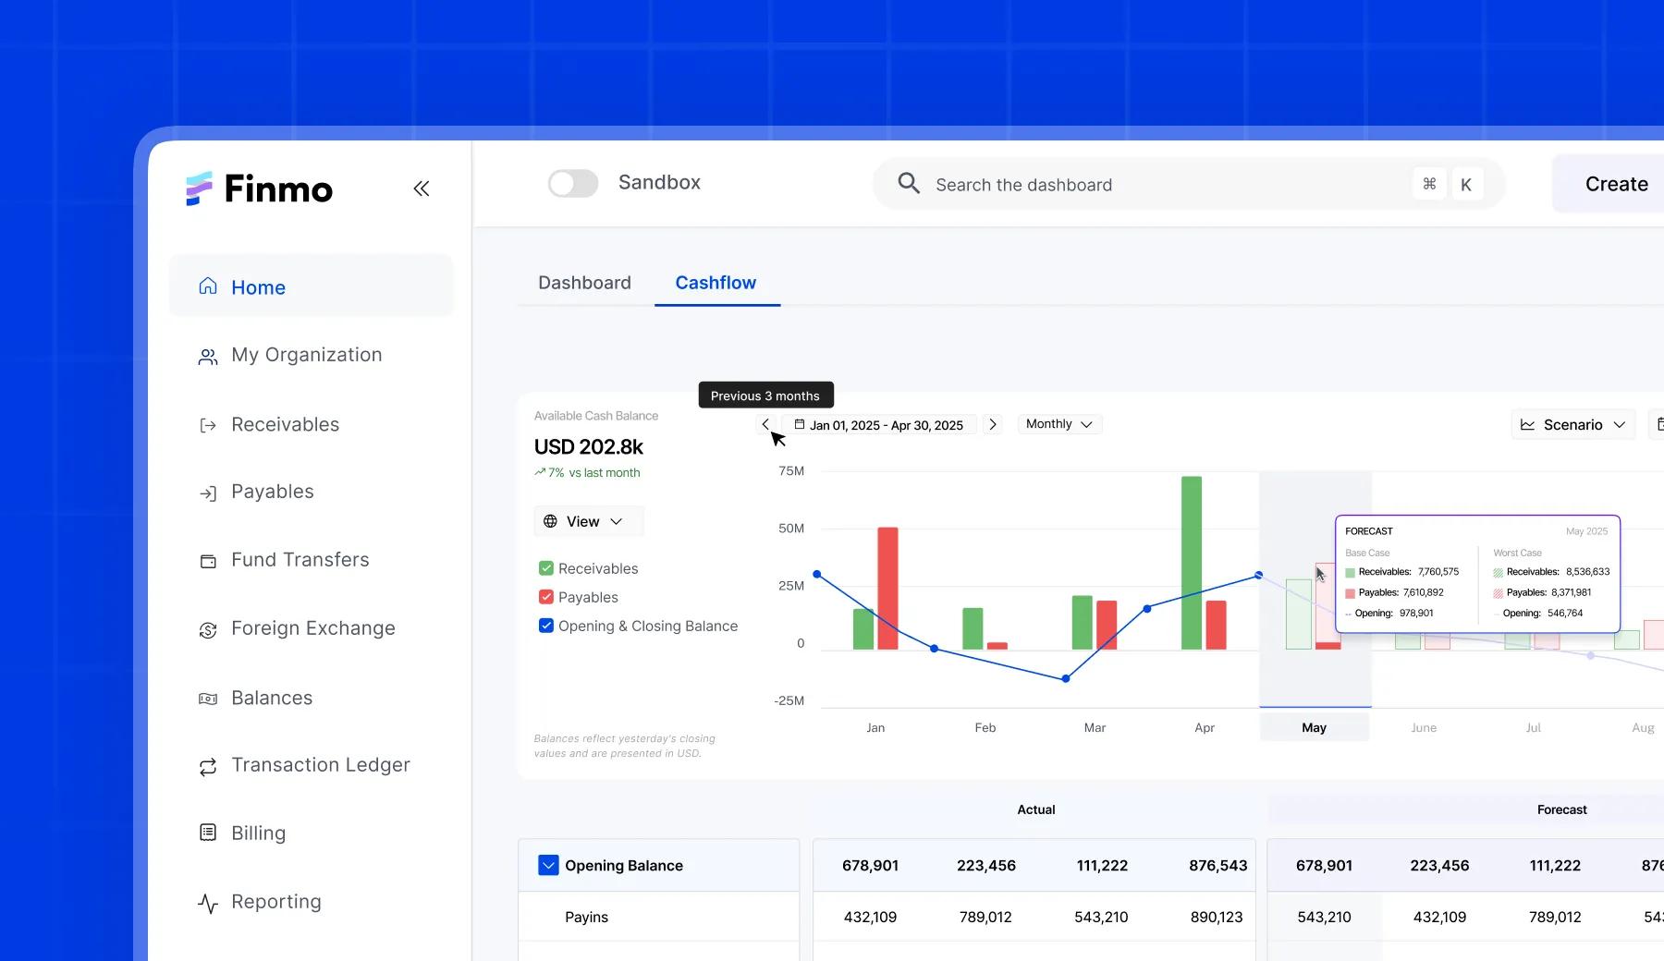The height and width of the screenshot is (961, 1664).
Task: Open Foreign Exchange section
Action: click(x=312, y=628)
